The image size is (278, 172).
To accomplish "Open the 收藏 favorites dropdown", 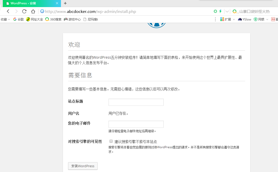I will 5,19.
